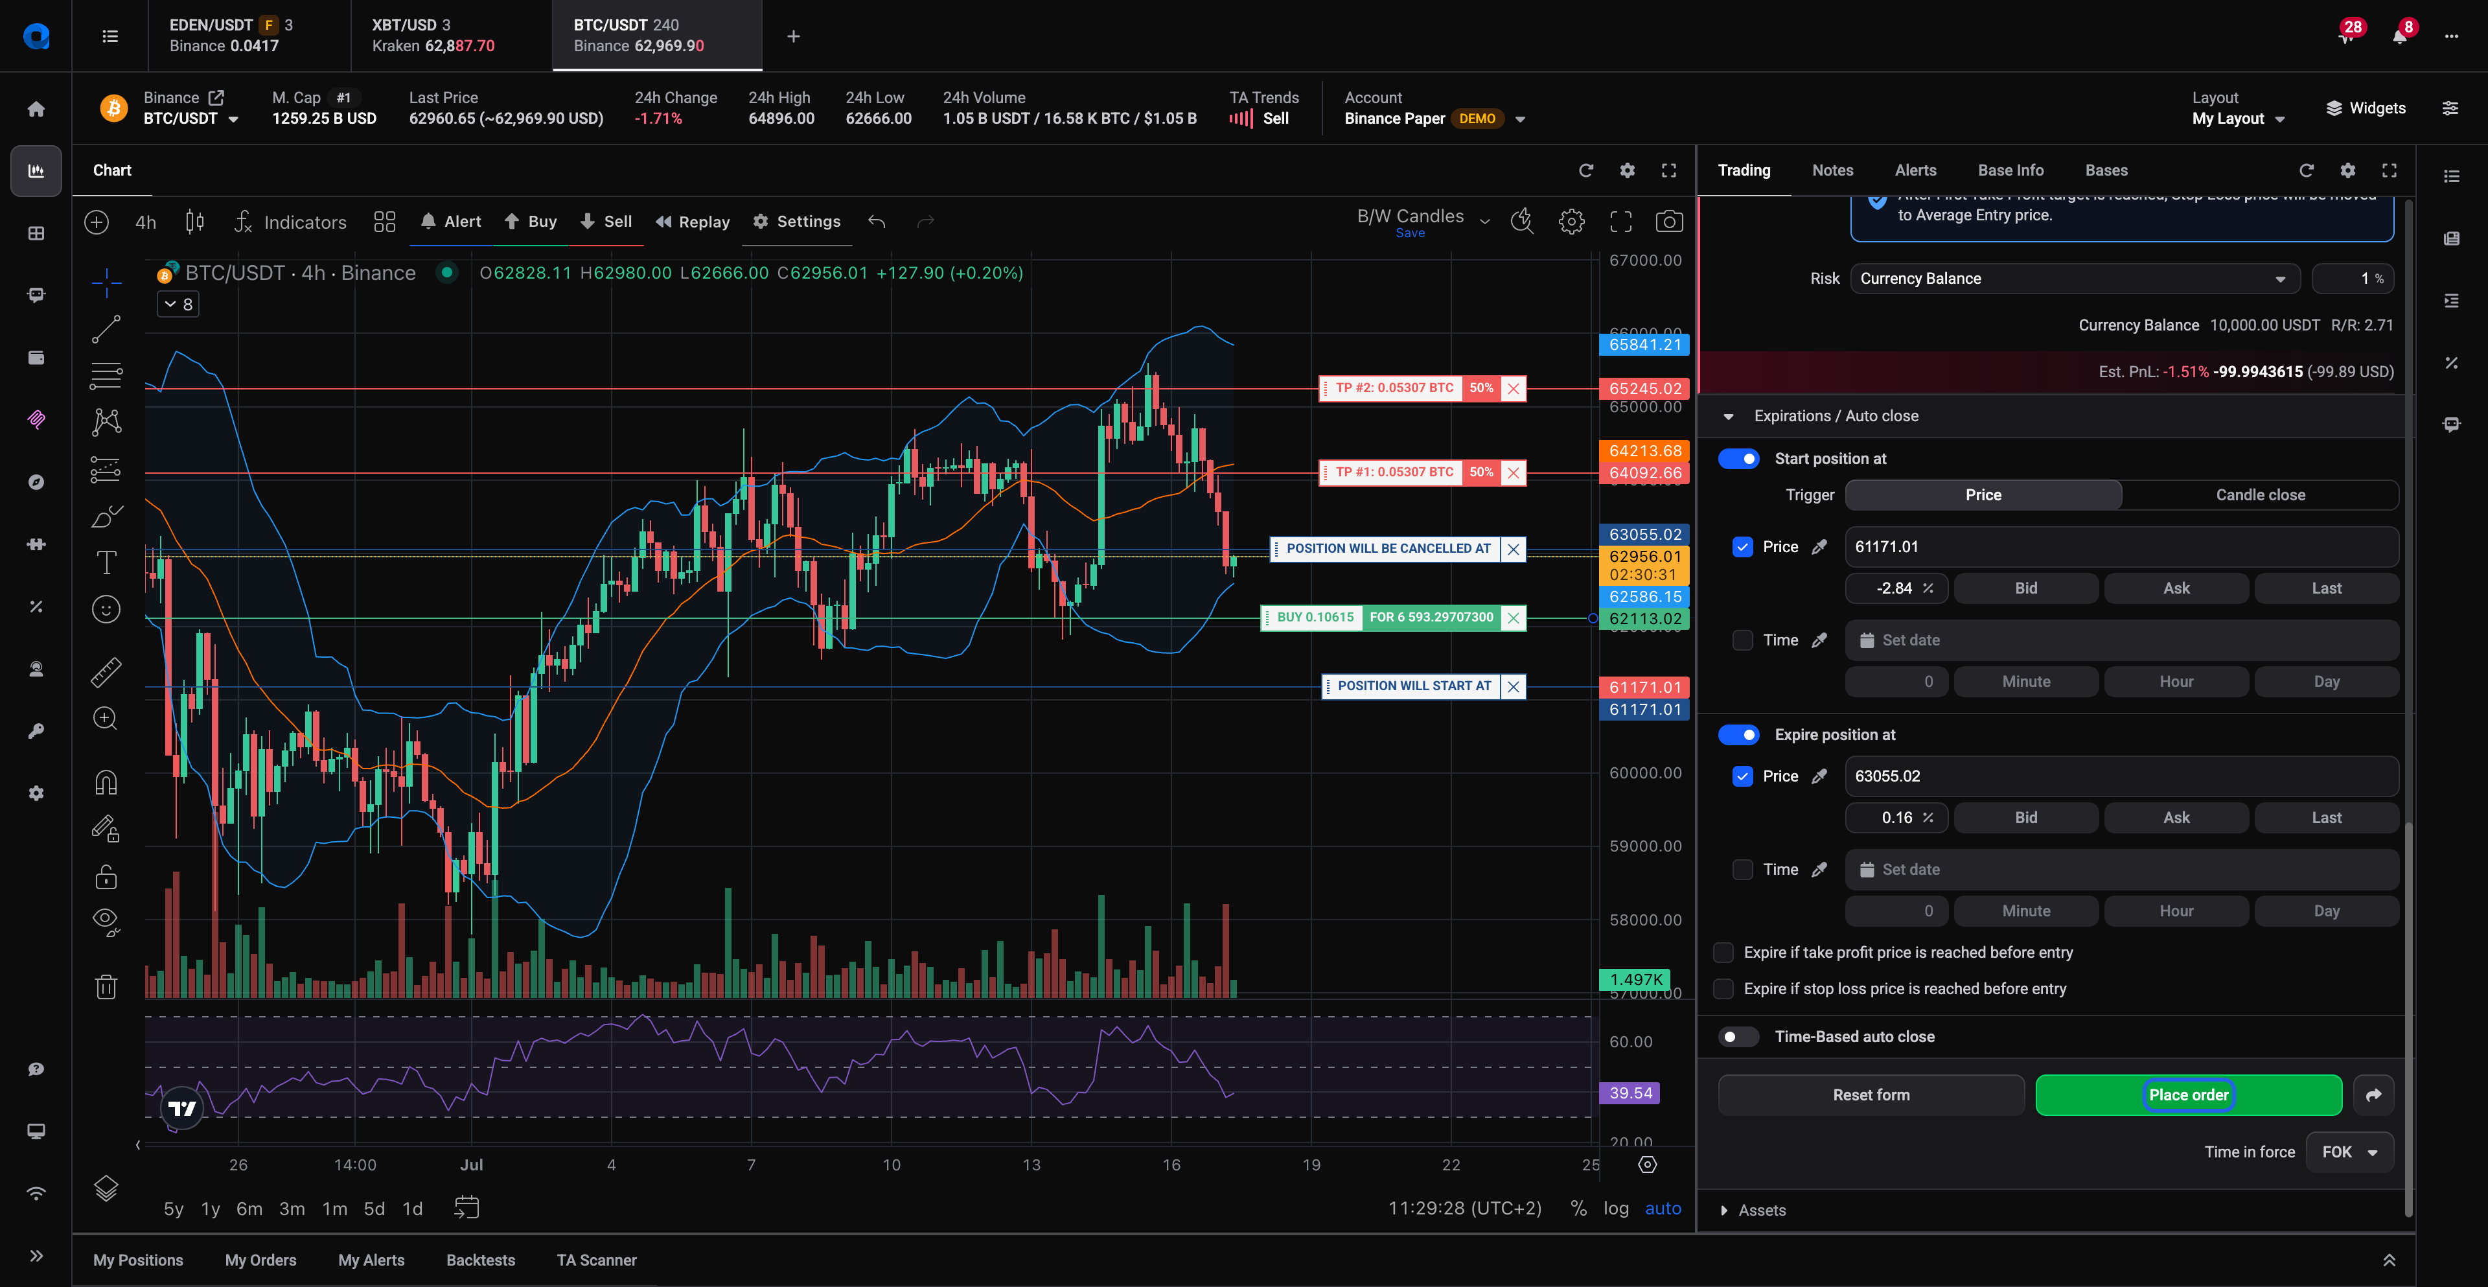Go to home in left sidebar
Screen dimensions: 2488x1287
click(x=37, y=108)
